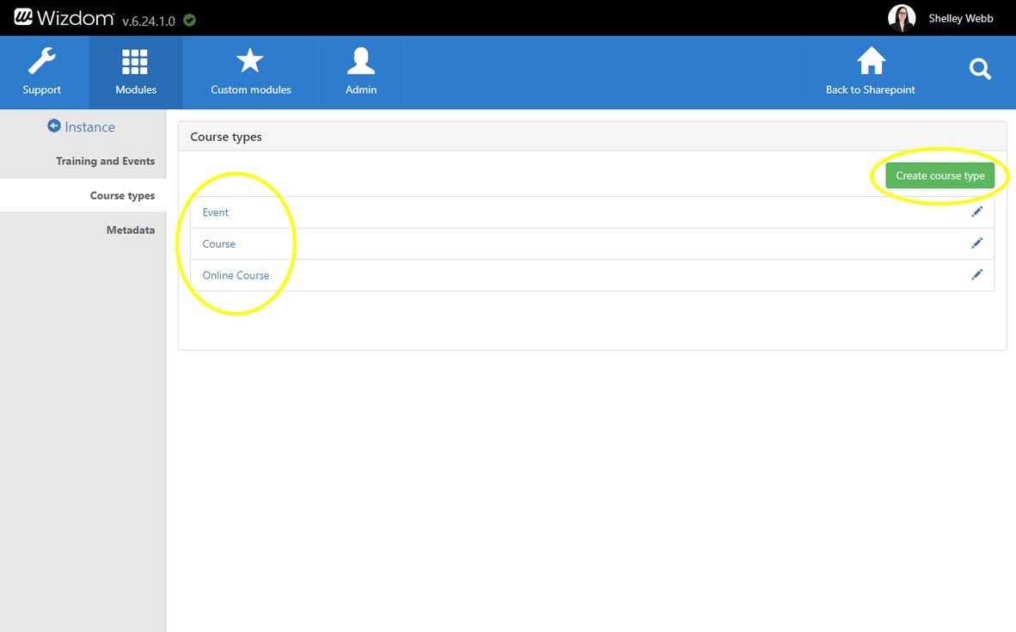Select Training and Events sidebar item
The image size is (1016, 632).
[x=105, y=161]
